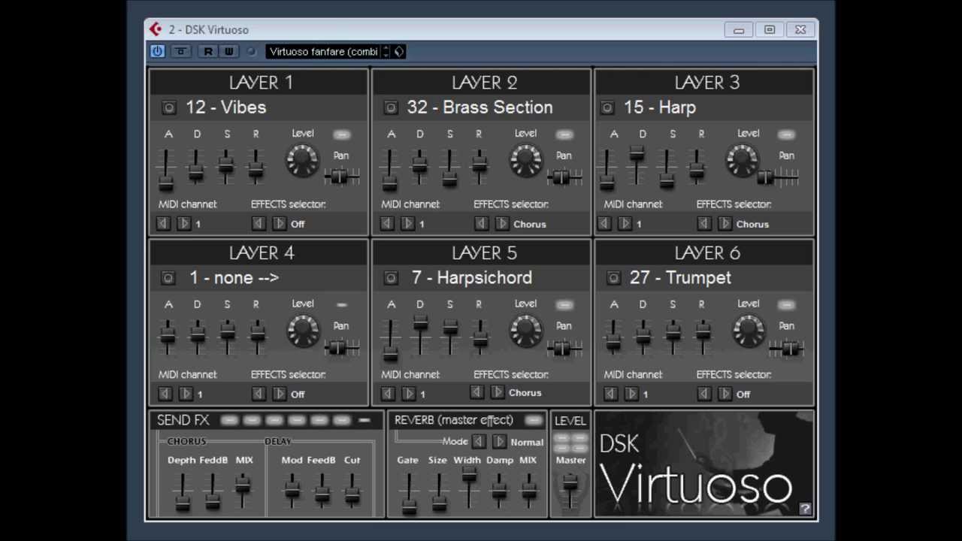Viewport: 962px width, 541px height.
Task: Enable the Write automation W button
Action: tap(228, 51)
